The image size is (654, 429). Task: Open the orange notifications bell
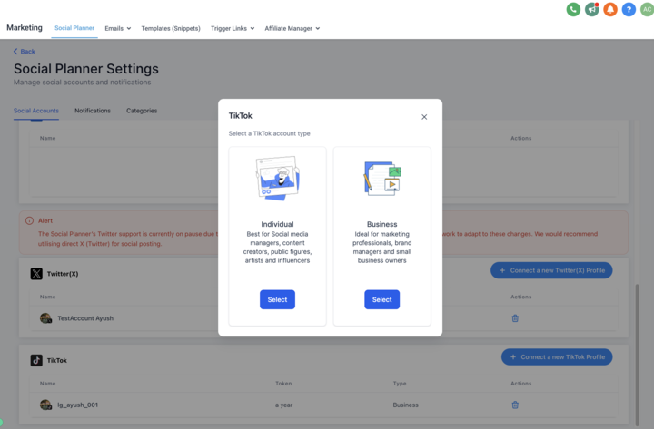click(609, 9)
